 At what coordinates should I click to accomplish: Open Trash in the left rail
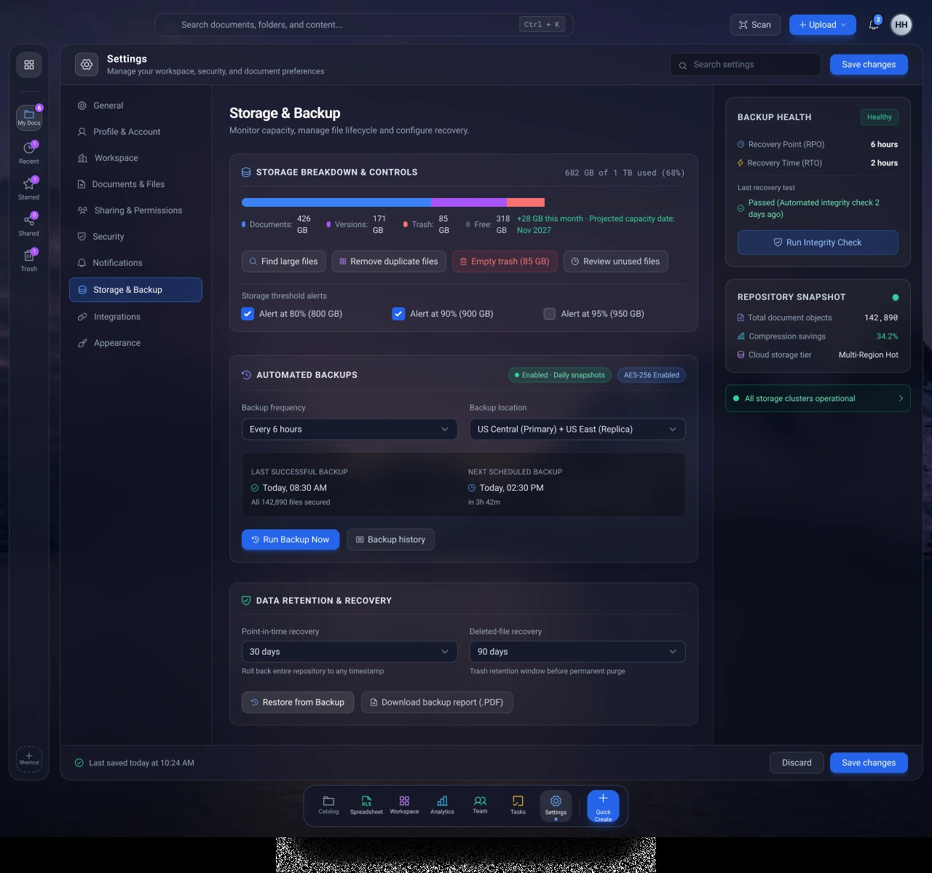pos(29,260)
